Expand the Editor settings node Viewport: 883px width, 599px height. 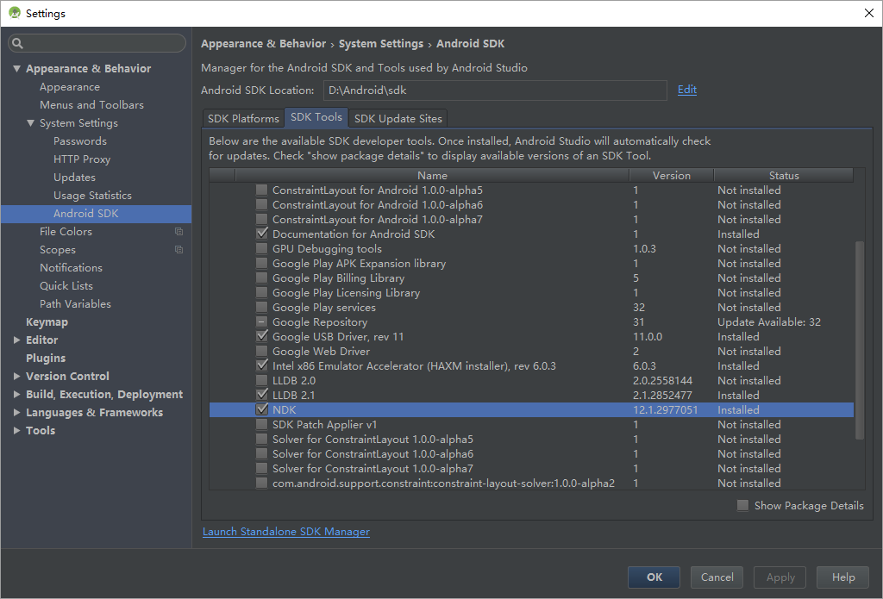17,340
